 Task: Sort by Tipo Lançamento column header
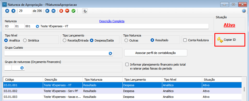(142, 80)
